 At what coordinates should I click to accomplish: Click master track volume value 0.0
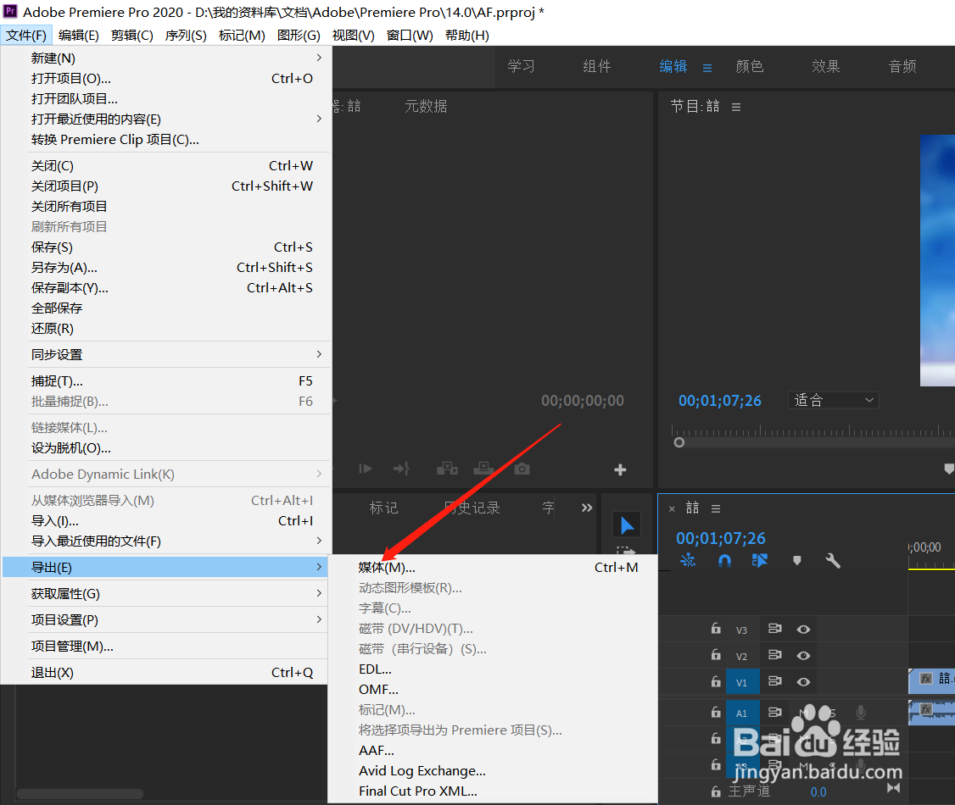pos(818,792)
